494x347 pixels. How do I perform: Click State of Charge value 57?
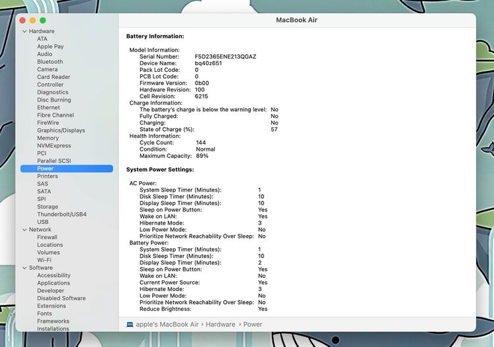click(274, 130)
